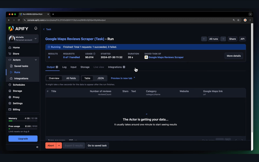Collapse the Actors section chevron

pyautogui.click(x=36, y=60)
